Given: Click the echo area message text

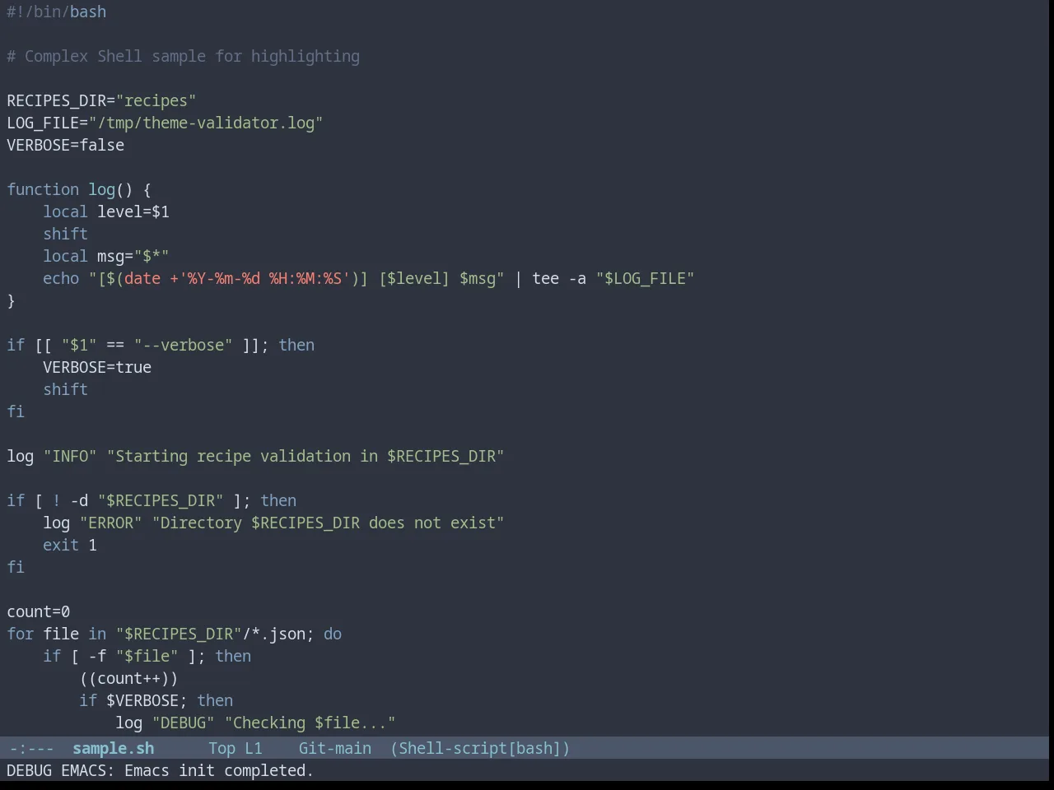Looking at the screenshot, I should coord(160,770).
